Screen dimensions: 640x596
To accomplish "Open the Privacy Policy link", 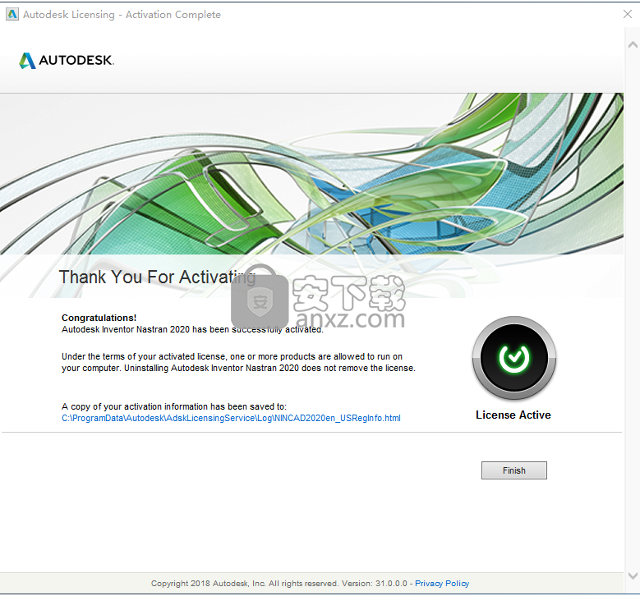I will pos(442,584).
